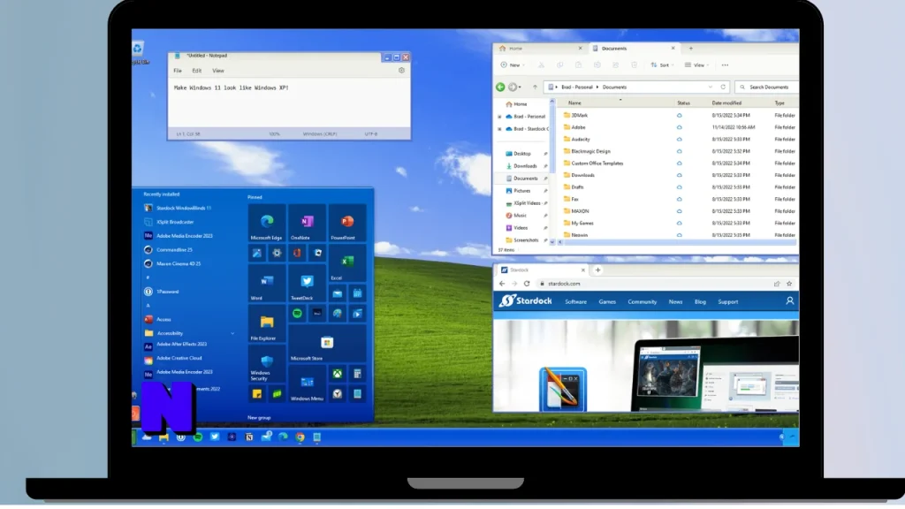Viewport: 905px width, 509px height.
Task: Open the recent locations arrow beside Forward button
Action: click(520, 87)
